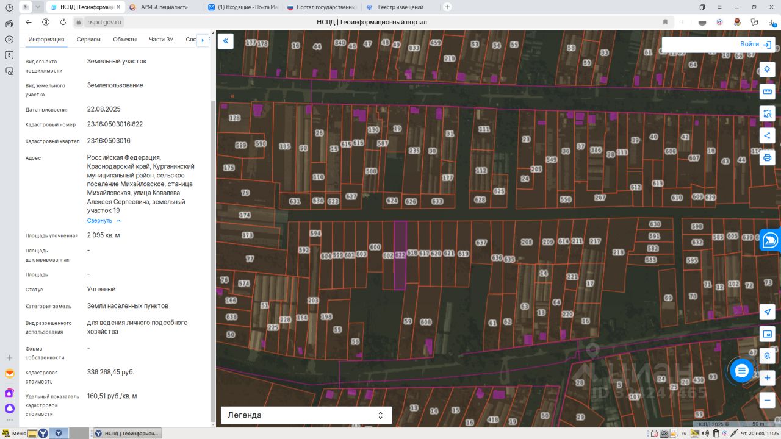
Task: Open the blue chat assistant bubble
Action: tap(741, 371)
